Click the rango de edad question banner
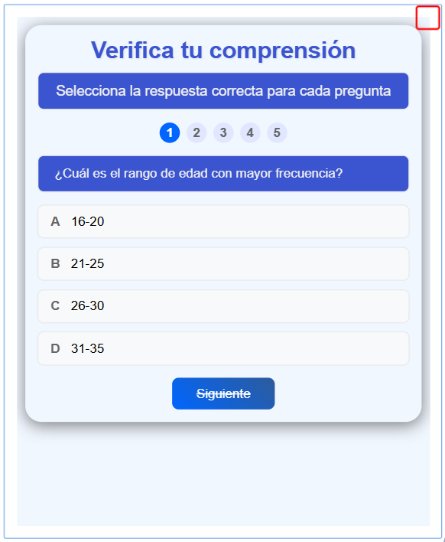Image resolution: width=445 pixels, height=542 pixels. [223, 174]
